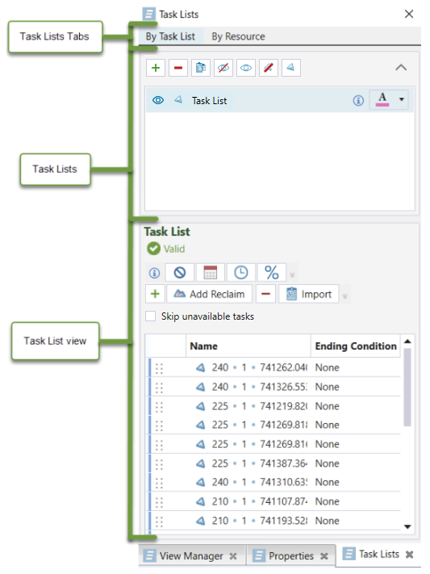
Task: Click the clock icon in task toolbar
Action: click(x=240, y=273)
